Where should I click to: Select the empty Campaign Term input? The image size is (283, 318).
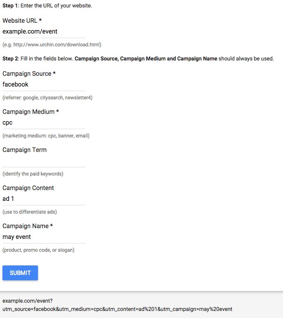click(x=43, y=161)
